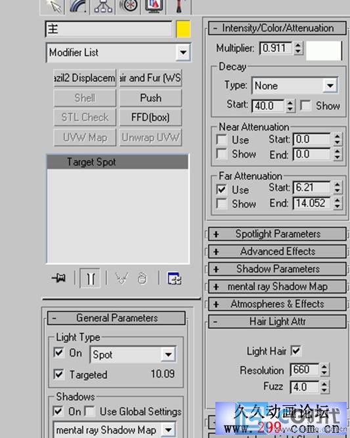The image size is (350, 438).
Task: Click the Far Attenuation End spinner
Action: [338, 203]
